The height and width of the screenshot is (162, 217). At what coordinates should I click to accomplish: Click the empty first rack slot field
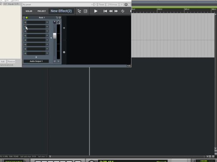click(36, 23)
